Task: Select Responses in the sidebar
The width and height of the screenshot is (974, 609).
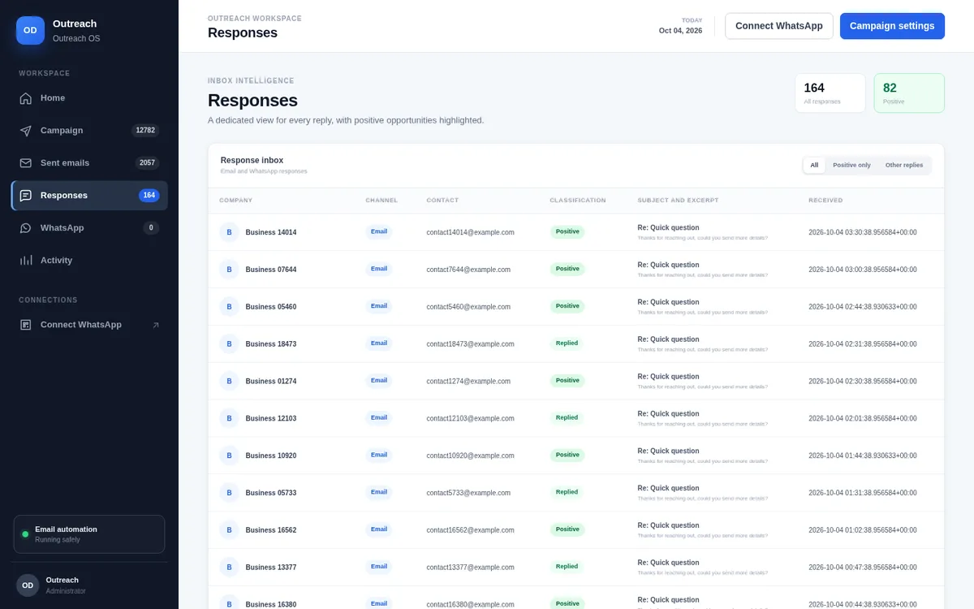Action: [x=89, y=196]
